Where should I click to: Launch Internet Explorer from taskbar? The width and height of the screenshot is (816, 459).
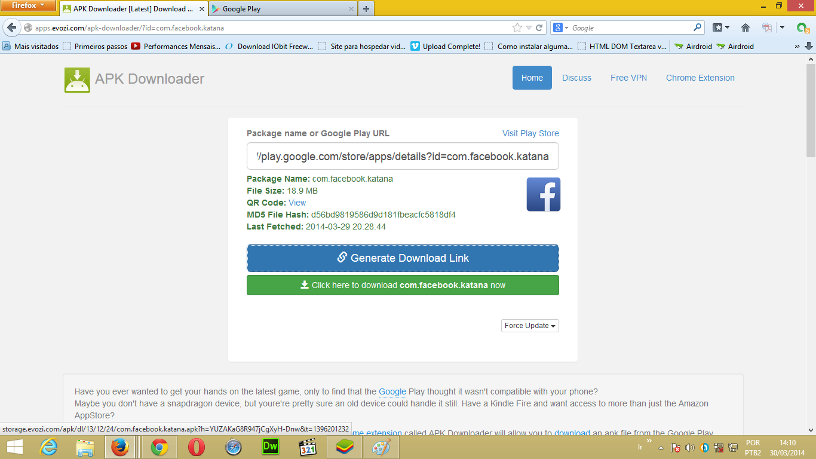[48, 447]
